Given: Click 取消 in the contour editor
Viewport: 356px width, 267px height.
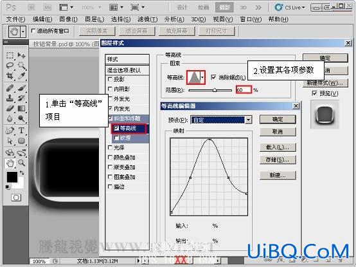Looking at the screenshot, I should (278, 132).
